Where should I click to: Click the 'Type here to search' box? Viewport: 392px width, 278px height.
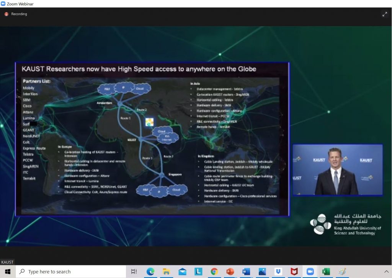click(x=71, y=271)
